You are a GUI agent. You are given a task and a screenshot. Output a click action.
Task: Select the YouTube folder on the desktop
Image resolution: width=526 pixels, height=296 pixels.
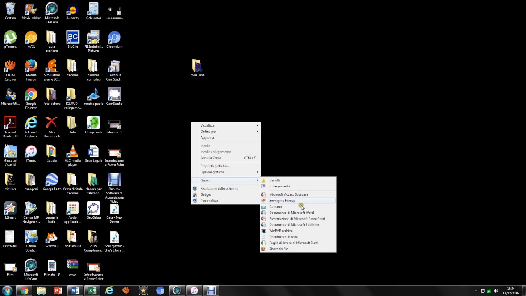click(x=198, y=68)
